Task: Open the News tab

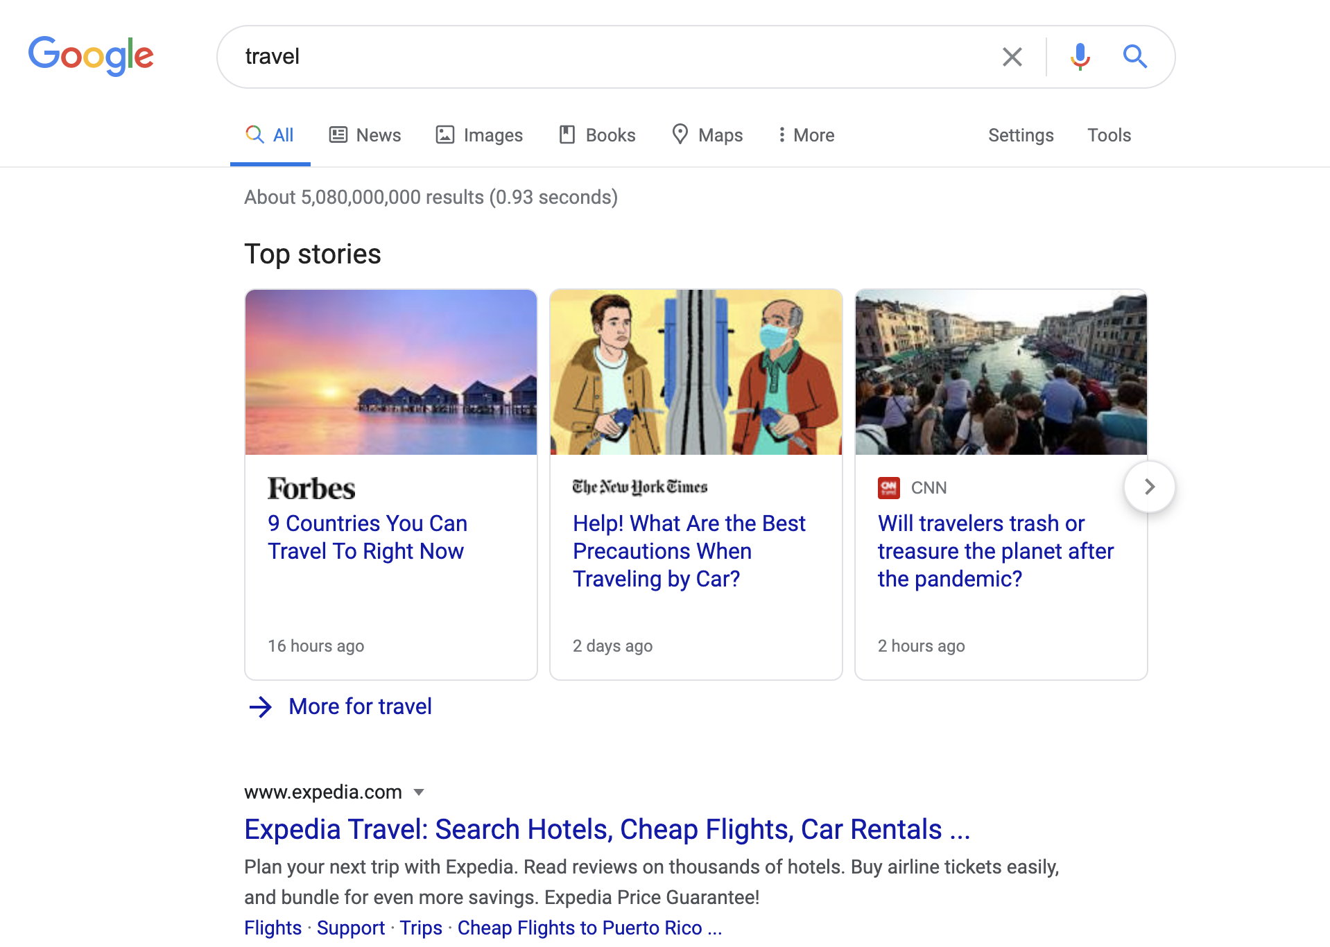Action: 365,135
